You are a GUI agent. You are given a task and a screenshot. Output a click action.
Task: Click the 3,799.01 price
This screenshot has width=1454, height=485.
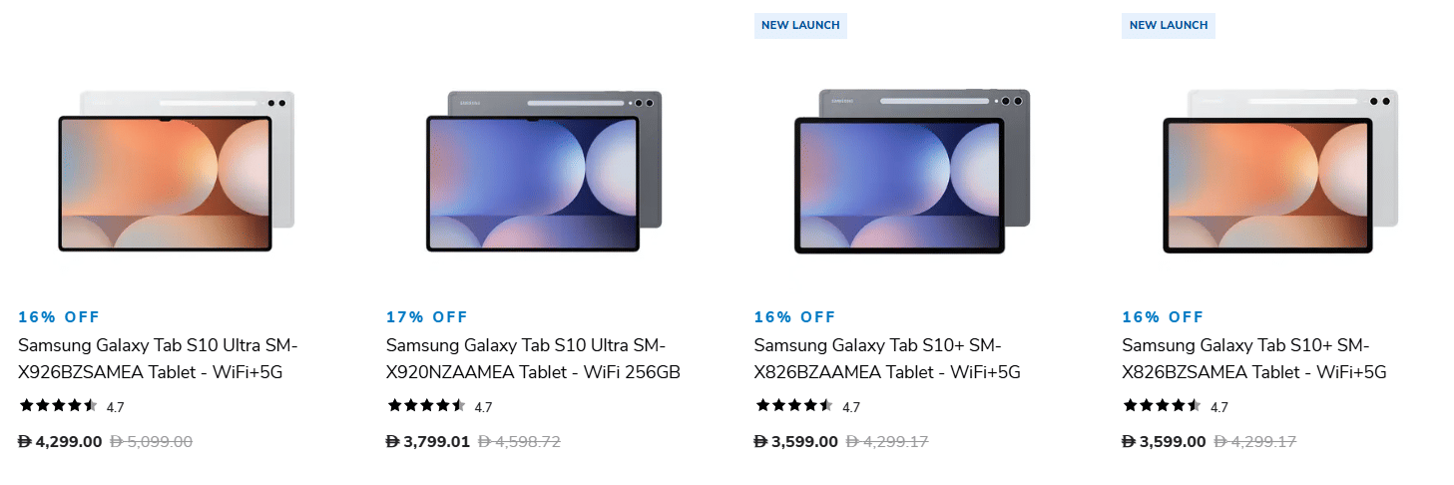pyautogui.click(x=428, y=441)
